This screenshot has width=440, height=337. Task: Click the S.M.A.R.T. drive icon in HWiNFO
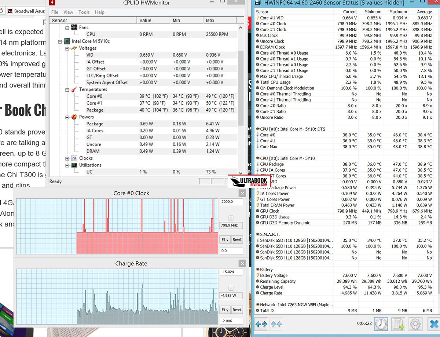point(258,234)
